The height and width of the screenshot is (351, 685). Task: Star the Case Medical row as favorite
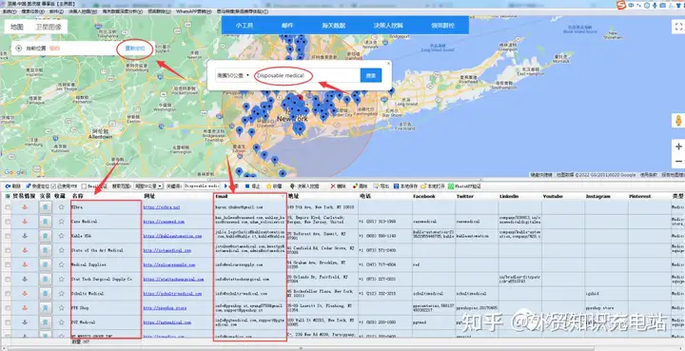point(61,222)
